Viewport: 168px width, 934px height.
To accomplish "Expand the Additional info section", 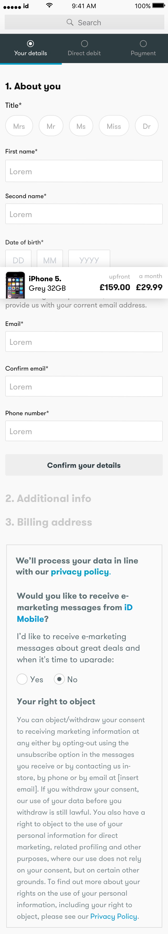I will (x=48, y=498).
